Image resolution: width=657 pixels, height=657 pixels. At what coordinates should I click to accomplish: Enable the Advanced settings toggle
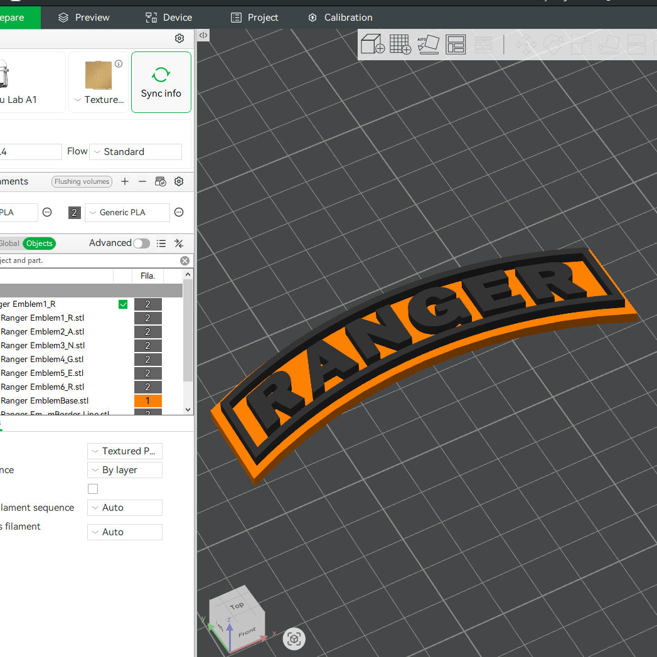(141, 243)
